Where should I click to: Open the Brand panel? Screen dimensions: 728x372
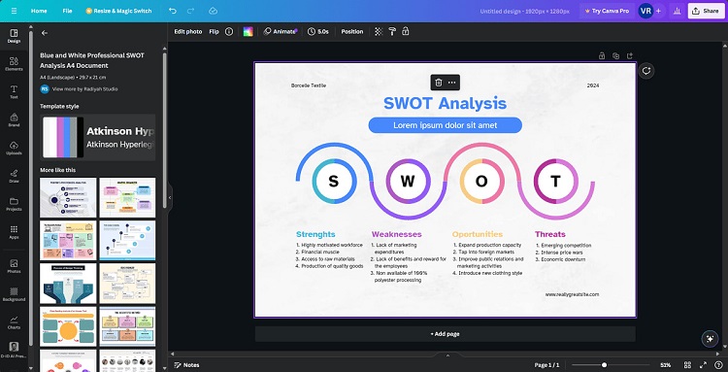[x=14, y=119]
